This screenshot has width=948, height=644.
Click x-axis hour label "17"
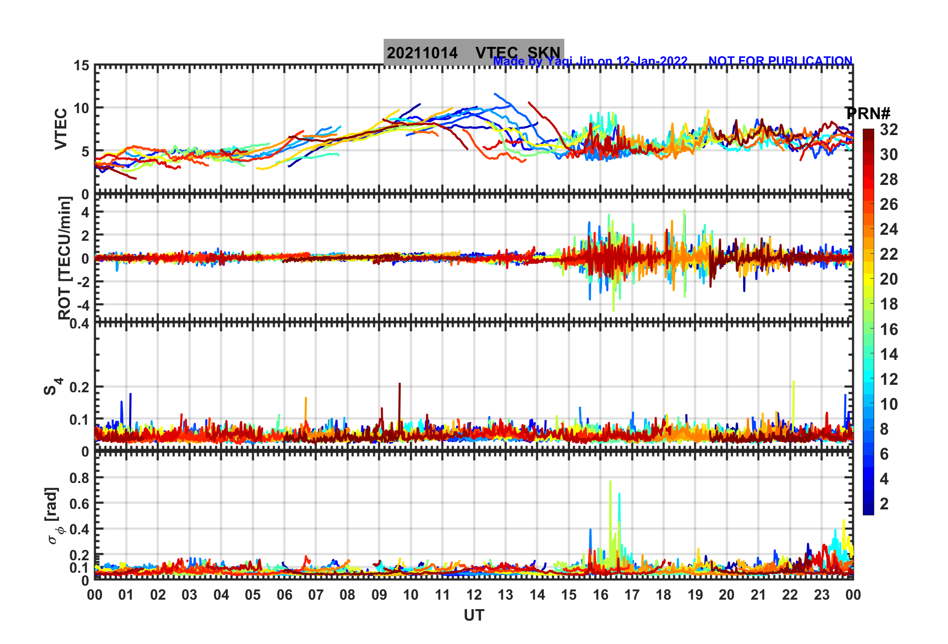click(632, 595)
